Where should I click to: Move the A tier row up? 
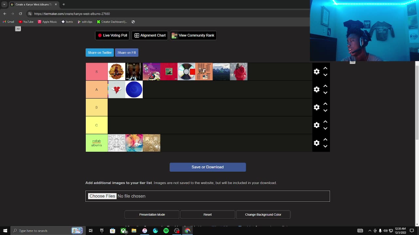[x=325, y=86]
